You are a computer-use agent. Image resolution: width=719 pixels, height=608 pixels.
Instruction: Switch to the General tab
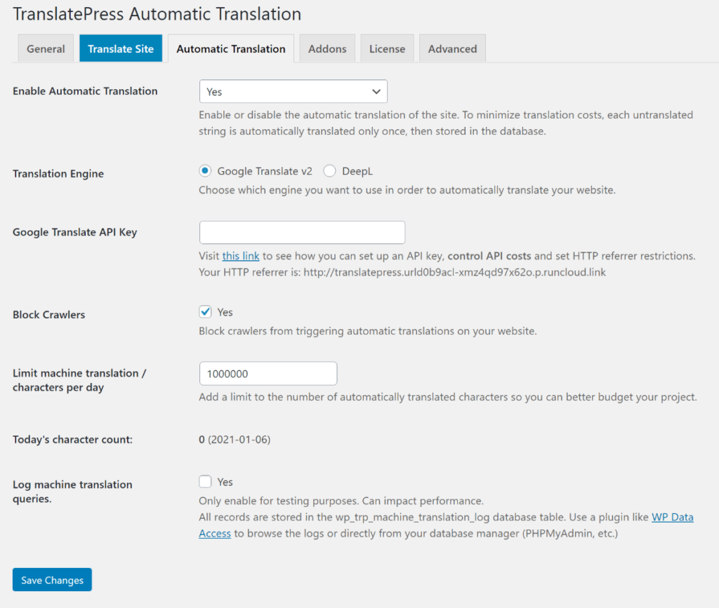click(x=46, y=48)
